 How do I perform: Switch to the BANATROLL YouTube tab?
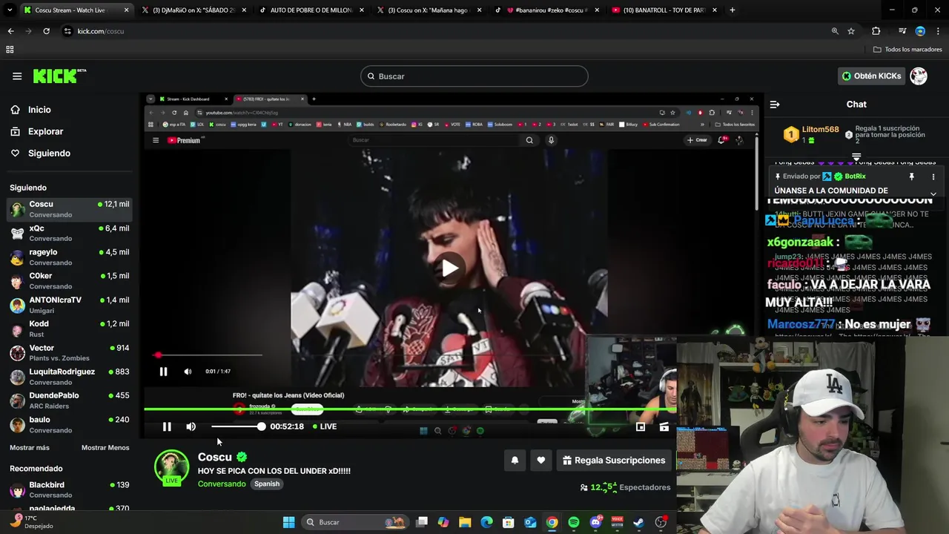(664, 10)
